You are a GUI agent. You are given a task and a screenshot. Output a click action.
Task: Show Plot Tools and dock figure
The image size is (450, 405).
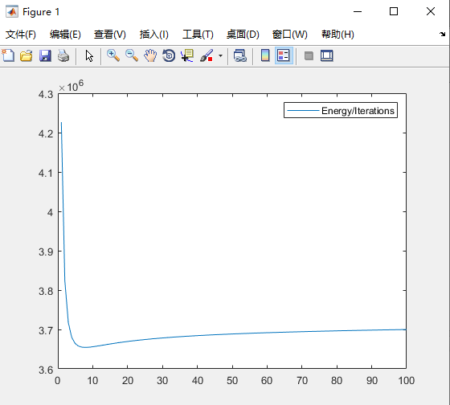click(x=326, y=55)
